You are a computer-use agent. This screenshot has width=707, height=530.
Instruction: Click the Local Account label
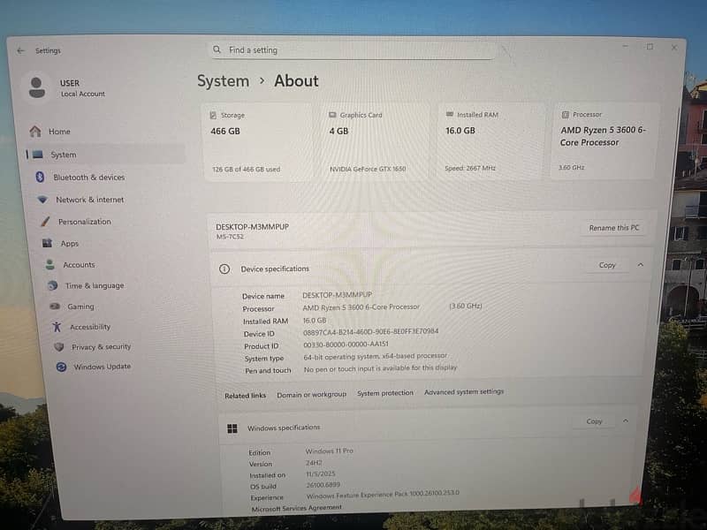tap(83, 94)
